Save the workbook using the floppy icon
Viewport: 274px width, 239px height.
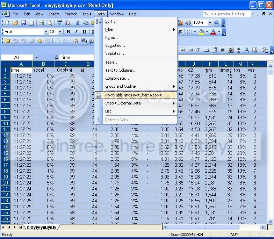tap(23, 22)
